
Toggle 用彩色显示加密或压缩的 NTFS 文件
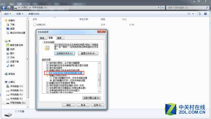47,85
